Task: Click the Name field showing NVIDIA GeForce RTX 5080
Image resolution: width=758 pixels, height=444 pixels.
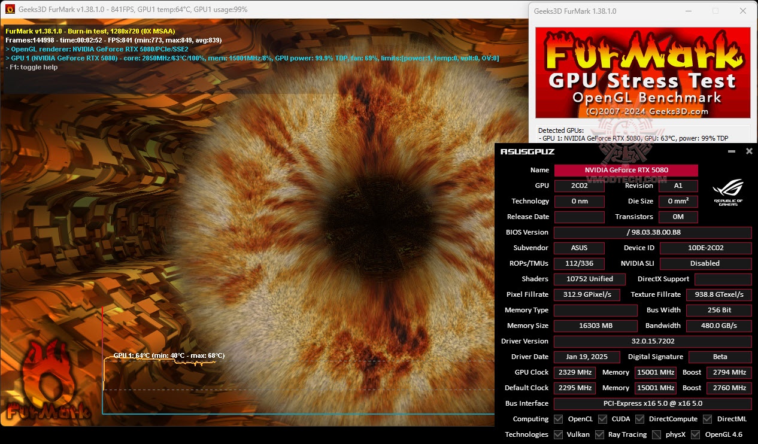Action: coord(626,170)
